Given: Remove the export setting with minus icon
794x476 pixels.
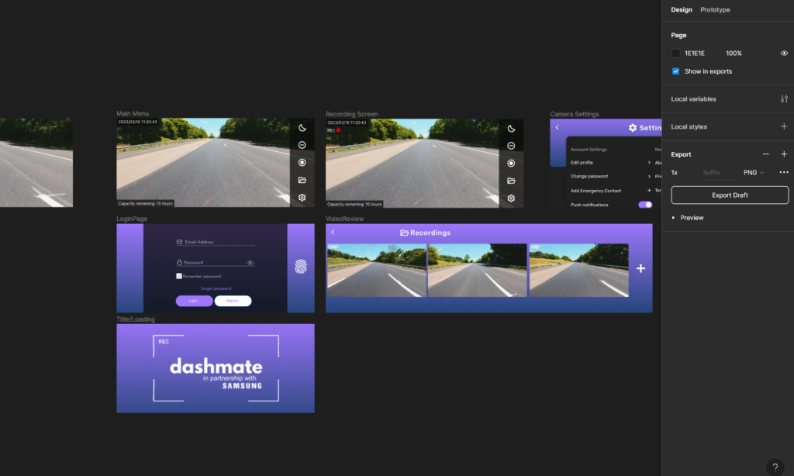Looking at the screenshot, I should [x=765, y=154].
